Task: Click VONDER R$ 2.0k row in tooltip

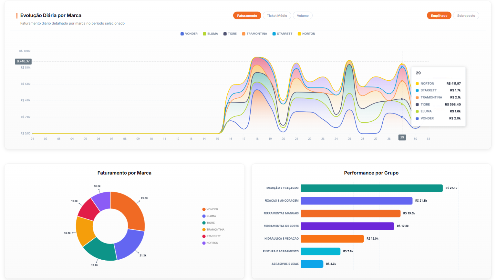Action: [x=438, y=118]
